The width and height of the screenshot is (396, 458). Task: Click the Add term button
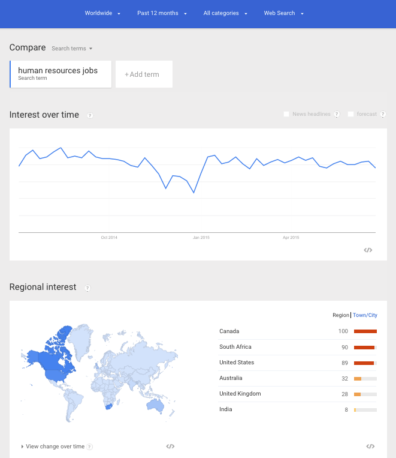(143, 74)
